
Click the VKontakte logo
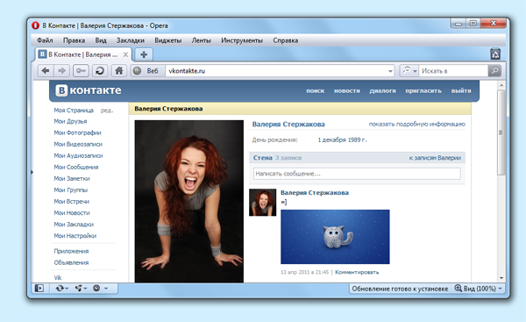[89, 90]
